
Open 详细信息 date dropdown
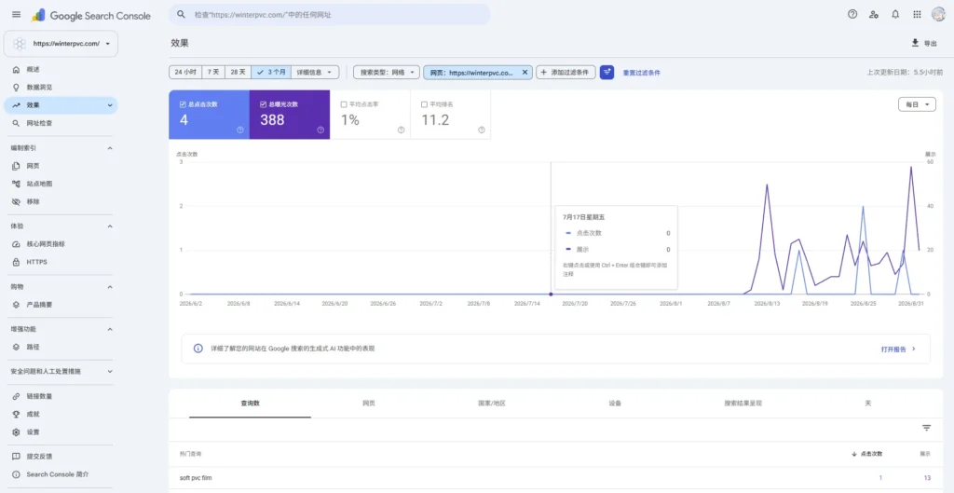(315, 73)
